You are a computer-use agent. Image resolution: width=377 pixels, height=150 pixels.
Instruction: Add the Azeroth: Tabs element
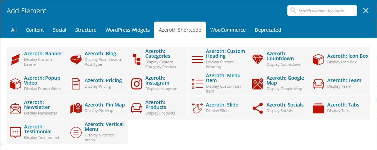coord(340,108)
